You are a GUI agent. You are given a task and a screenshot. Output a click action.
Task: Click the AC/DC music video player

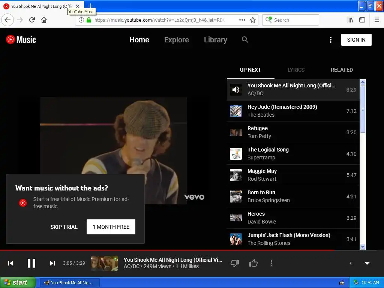(113, 151)
